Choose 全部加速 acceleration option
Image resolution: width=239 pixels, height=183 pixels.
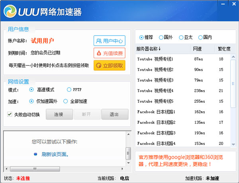66,101
